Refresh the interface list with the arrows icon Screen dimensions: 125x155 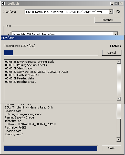118,12
